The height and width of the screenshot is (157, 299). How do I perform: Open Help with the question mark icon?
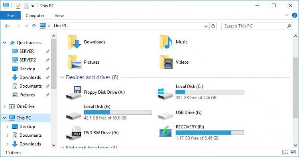[x=295, y=15]
